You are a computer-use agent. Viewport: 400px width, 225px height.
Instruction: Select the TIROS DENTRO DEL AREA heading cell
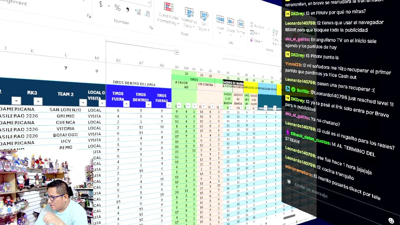pyautogui.click(x=134, y=84)
